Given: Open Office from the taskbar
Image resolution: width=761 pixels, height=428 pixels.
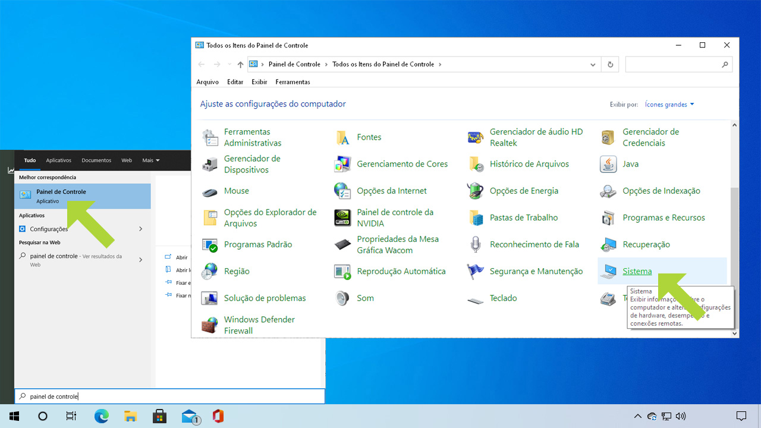Looking at the screenshot, I should click(218, 416).
